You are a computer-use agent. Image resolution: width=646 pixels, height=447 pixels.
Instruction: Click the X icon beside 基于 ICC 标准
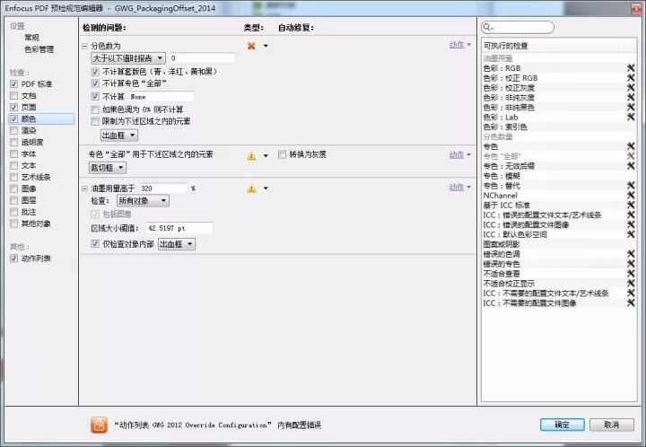coord(631,206)
